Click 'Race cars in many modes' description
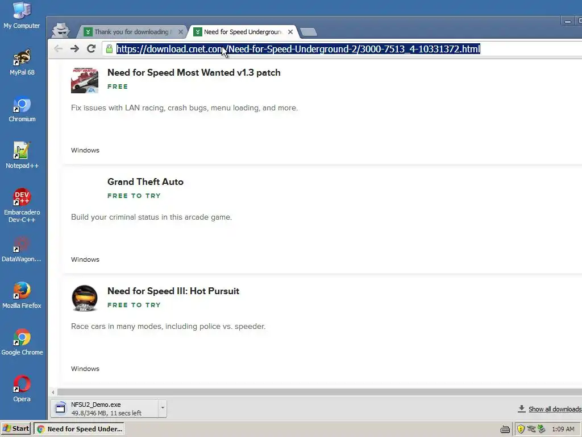This screenshot has height=437, width=582. tap(168, 326)
